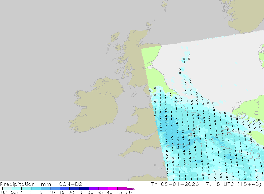Click the 20–25 mm dark blue legend box
264x194 pixels.
click(74, 189)
